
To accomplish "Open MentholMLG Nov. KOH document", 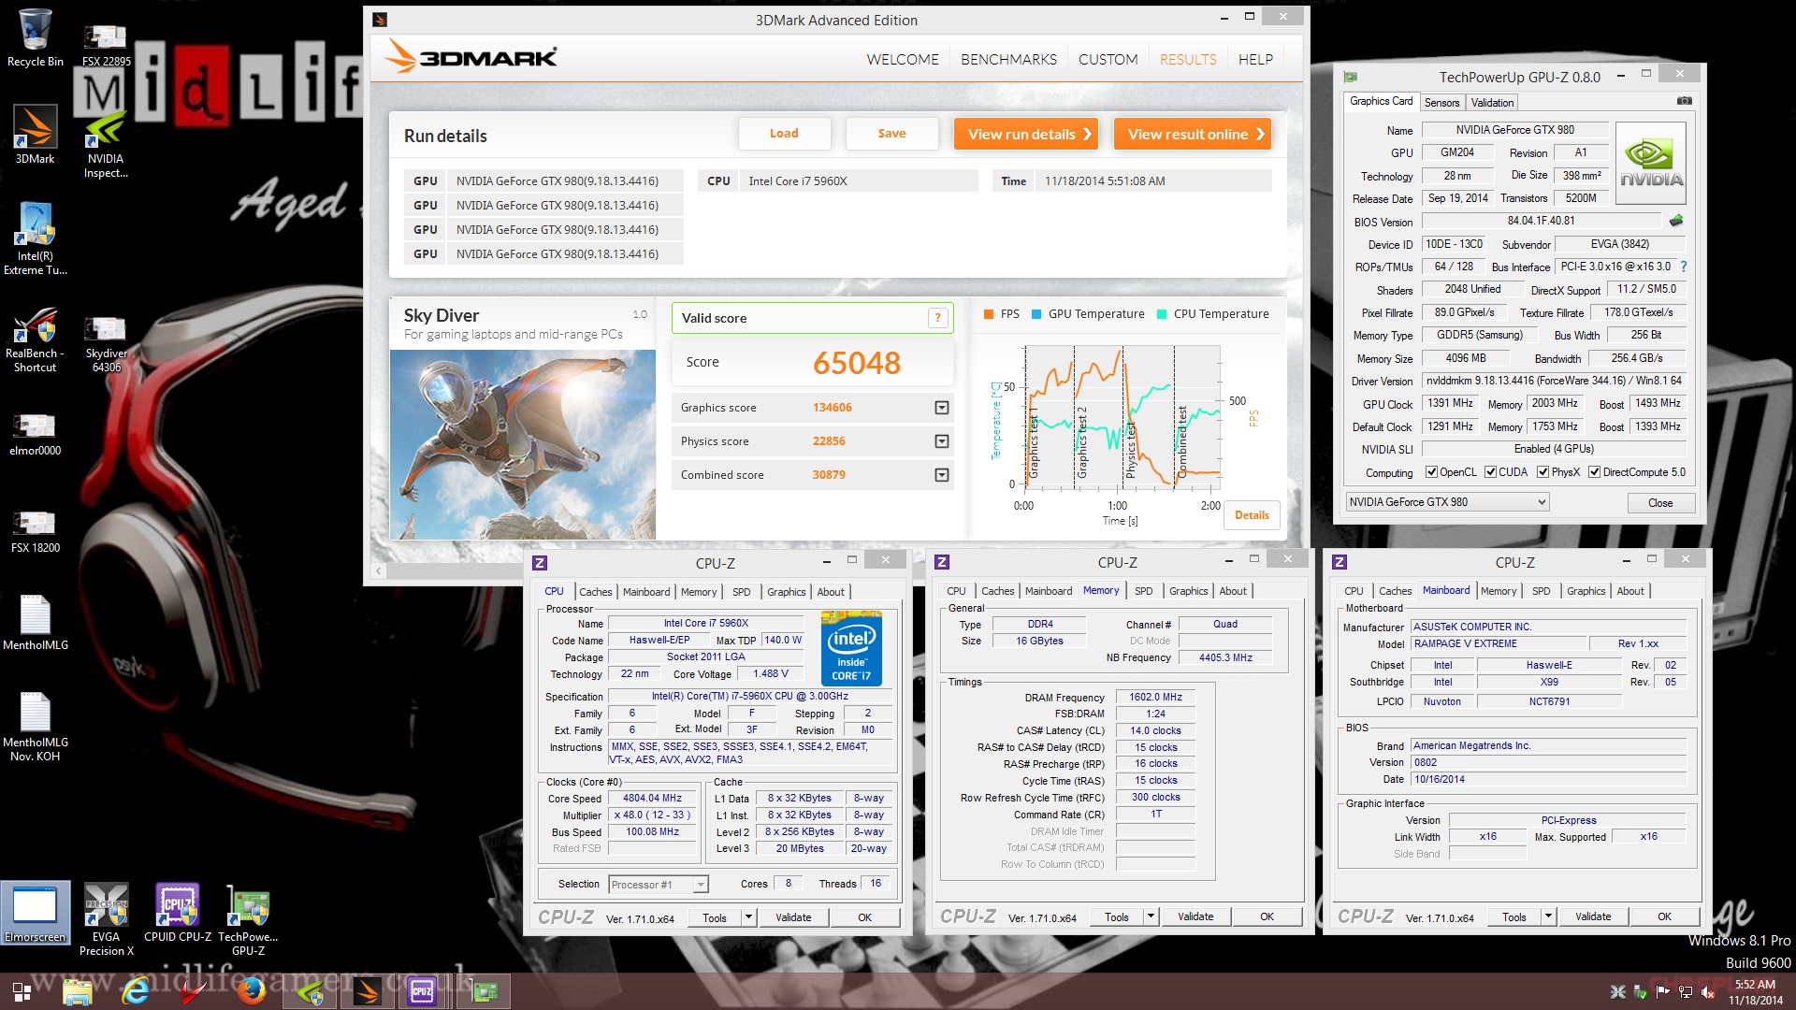I will [36, 726].
